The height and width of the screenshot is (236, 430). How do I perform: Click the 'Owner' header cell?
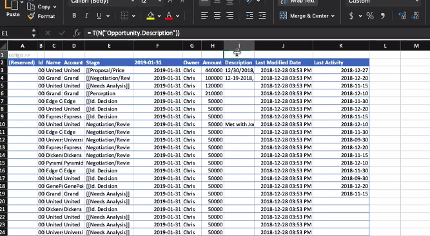click(191, 62)
